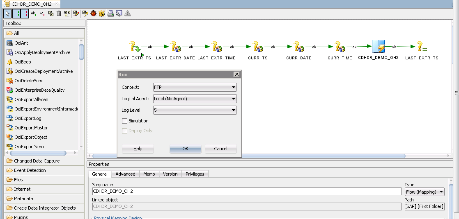Image resolution: width=459 pixels, height=219 pixels.
Task: Click the printer icon in toolbar
Action: [x=111, y=14]
